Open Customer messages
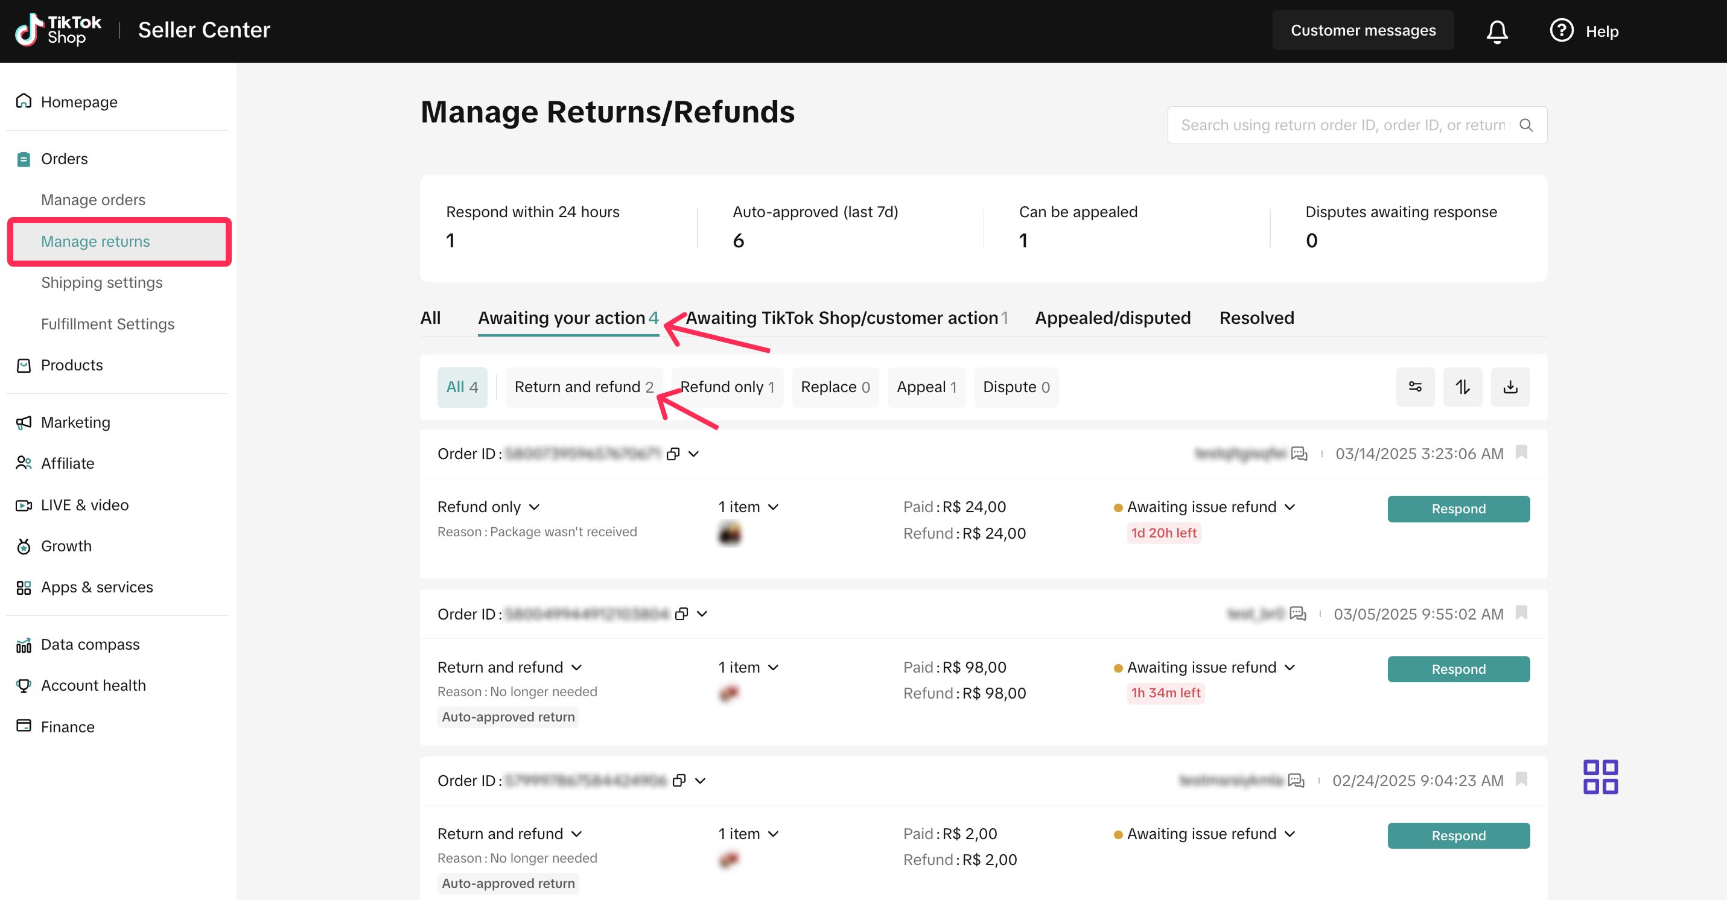 1363,31
